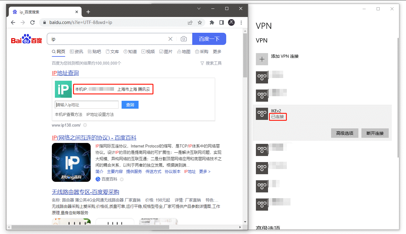Reload the Baidu search page
Viewport: 406px width, 234px height.
[32, 22]
